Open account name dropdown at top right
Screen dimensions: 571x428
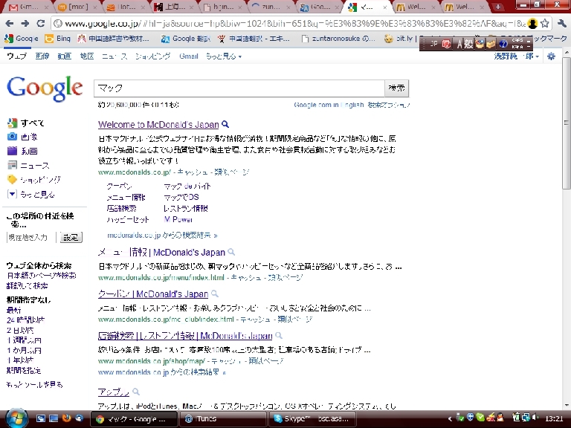point(517,56)
